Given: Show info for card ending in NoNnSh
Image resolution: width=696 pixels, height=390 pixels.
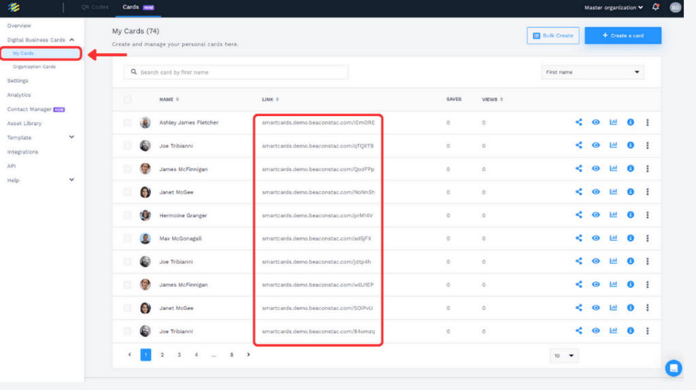Looking at the screenshot, I should (630, 192).
